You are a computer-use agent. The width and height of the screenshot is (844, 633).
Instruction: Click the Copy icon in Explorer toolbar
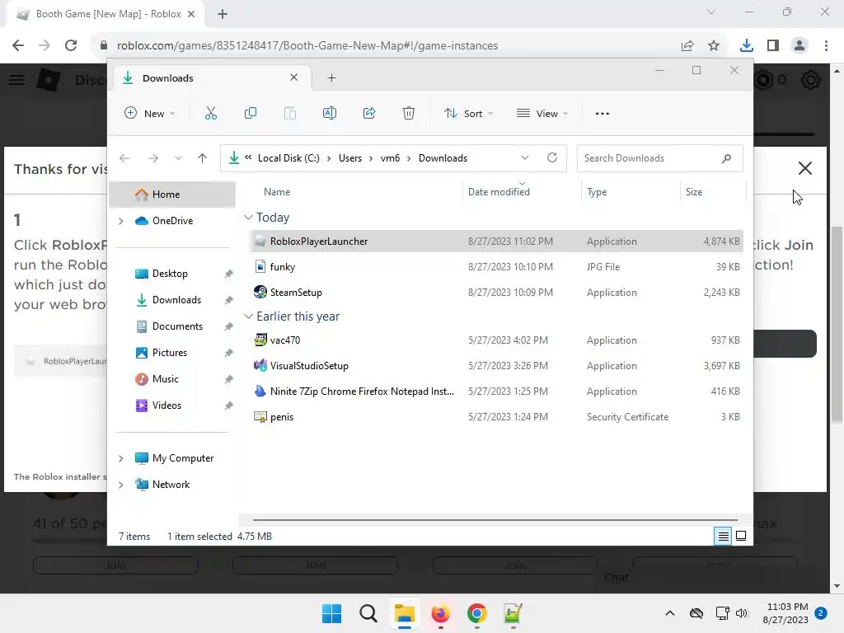pyautogui.click(x=251, y=113)
